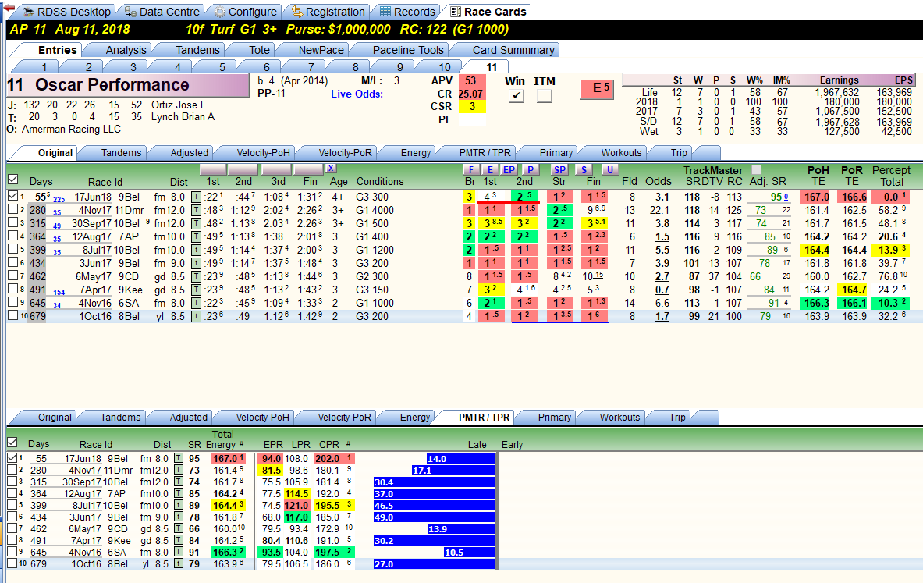Screen dimensions: 923x583
Task: Click the 14.0 late energy bar
Action: coord(460,459)
